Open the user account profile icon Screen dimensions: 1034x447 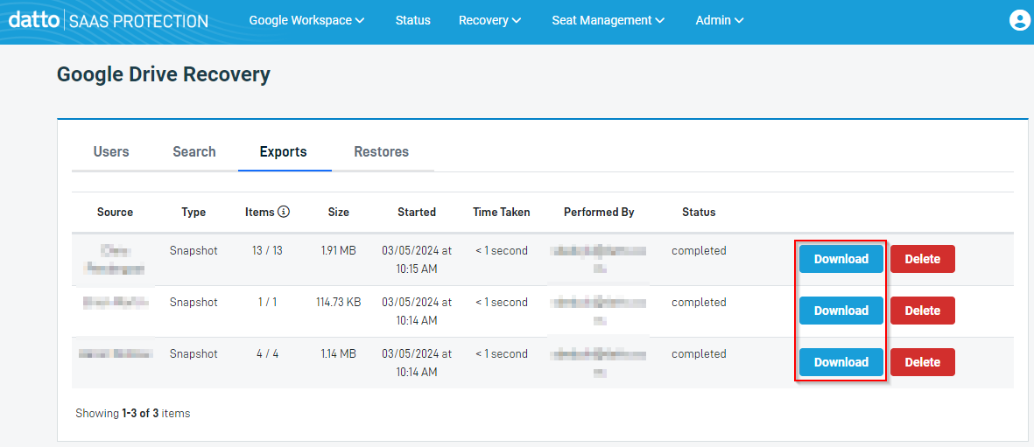(x=1019, y=20)
